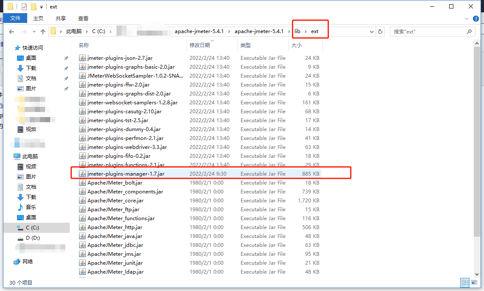
Task: Click ext in the address breadcrumb
Action: (314, 31)
